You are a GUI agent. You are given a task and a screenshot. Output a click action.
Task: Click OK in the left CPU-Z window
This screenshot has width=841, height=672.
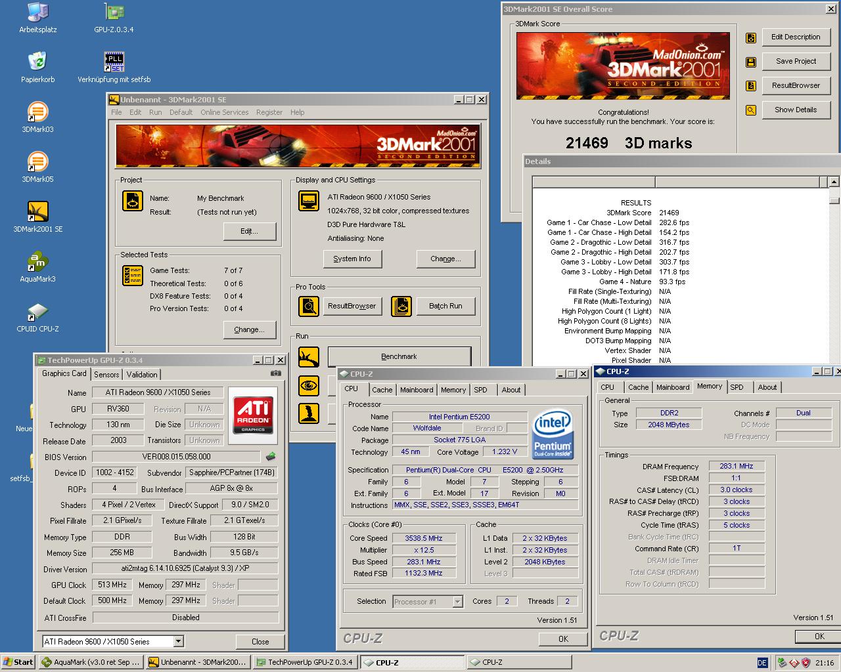tap(563, 639)
